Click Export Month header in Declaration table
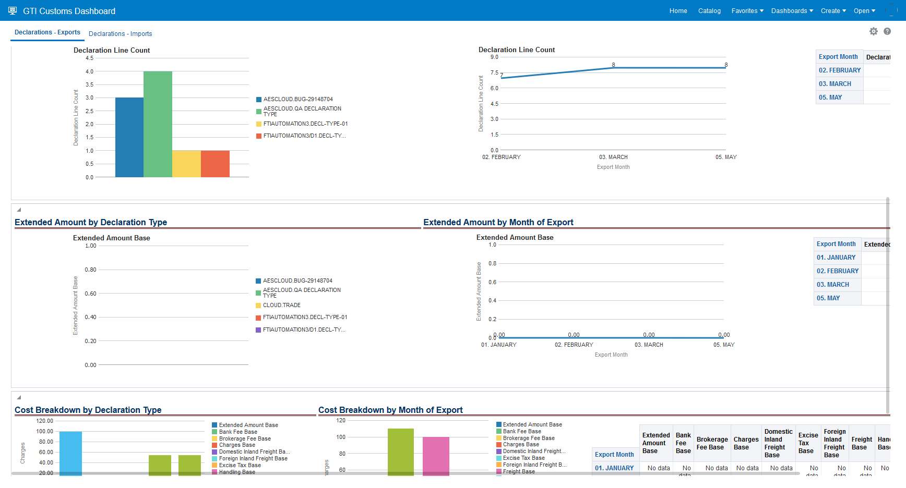The width and height of the screenshot is (906, 488). tap(838, 57)
